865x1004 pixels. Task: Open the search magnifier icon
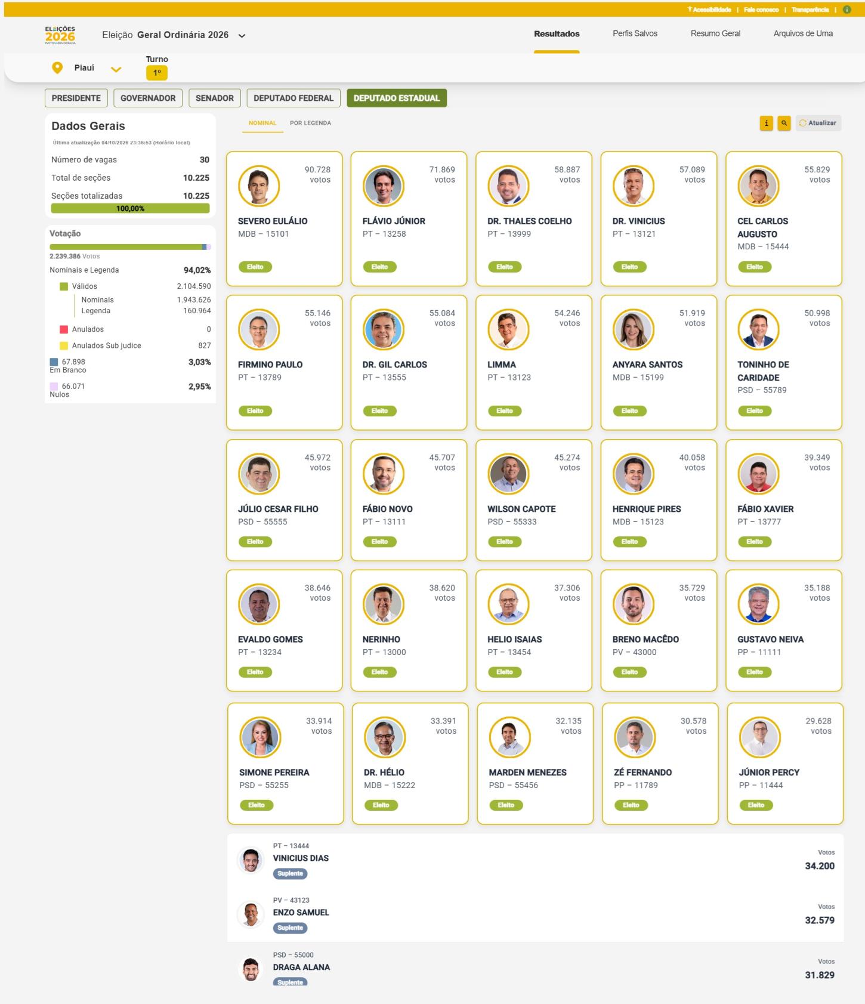click(x=784, y=123)
